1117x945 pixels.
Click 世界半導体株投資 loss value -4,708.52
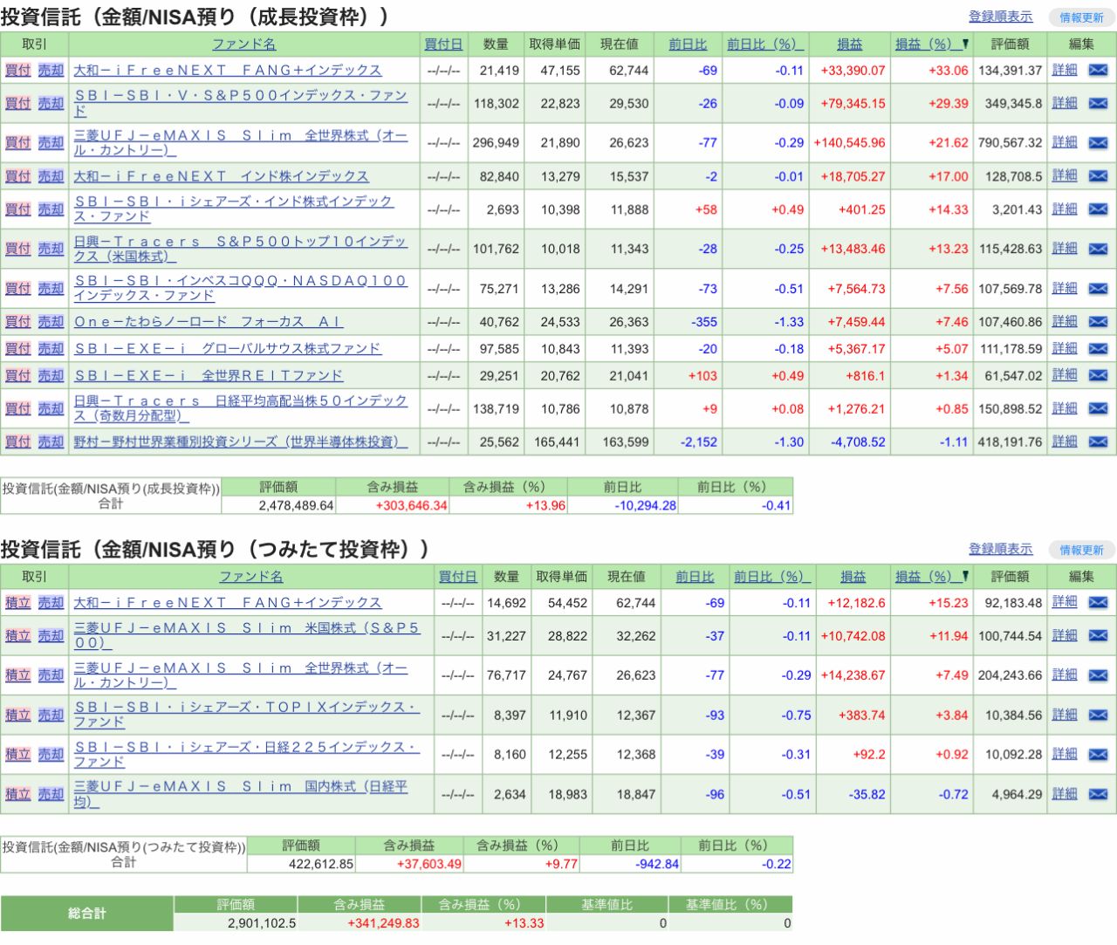coord(858,442)
